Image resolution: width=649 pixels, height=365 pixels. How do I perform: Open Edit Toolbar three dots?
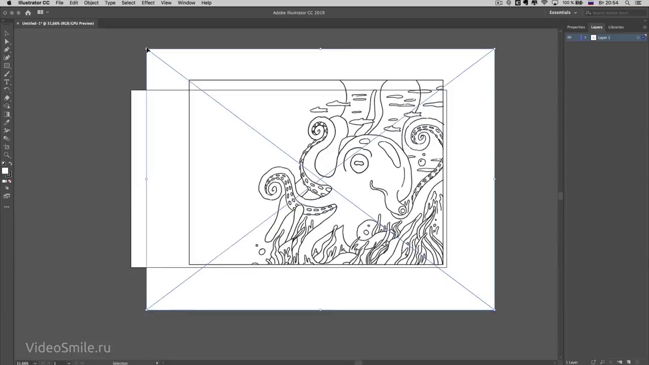pyautogui.click(x=7, y=207)
